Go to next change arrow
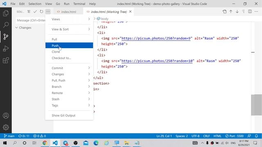 [x=237, y=11]
